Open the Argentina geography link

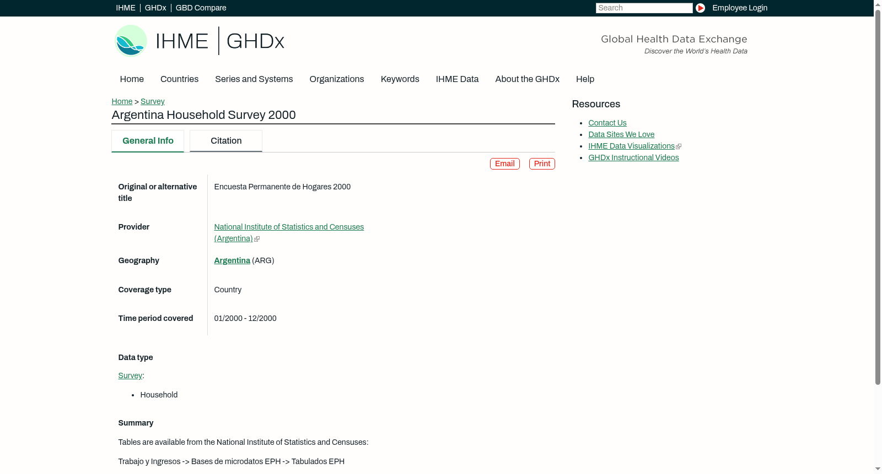pos(232,260)
